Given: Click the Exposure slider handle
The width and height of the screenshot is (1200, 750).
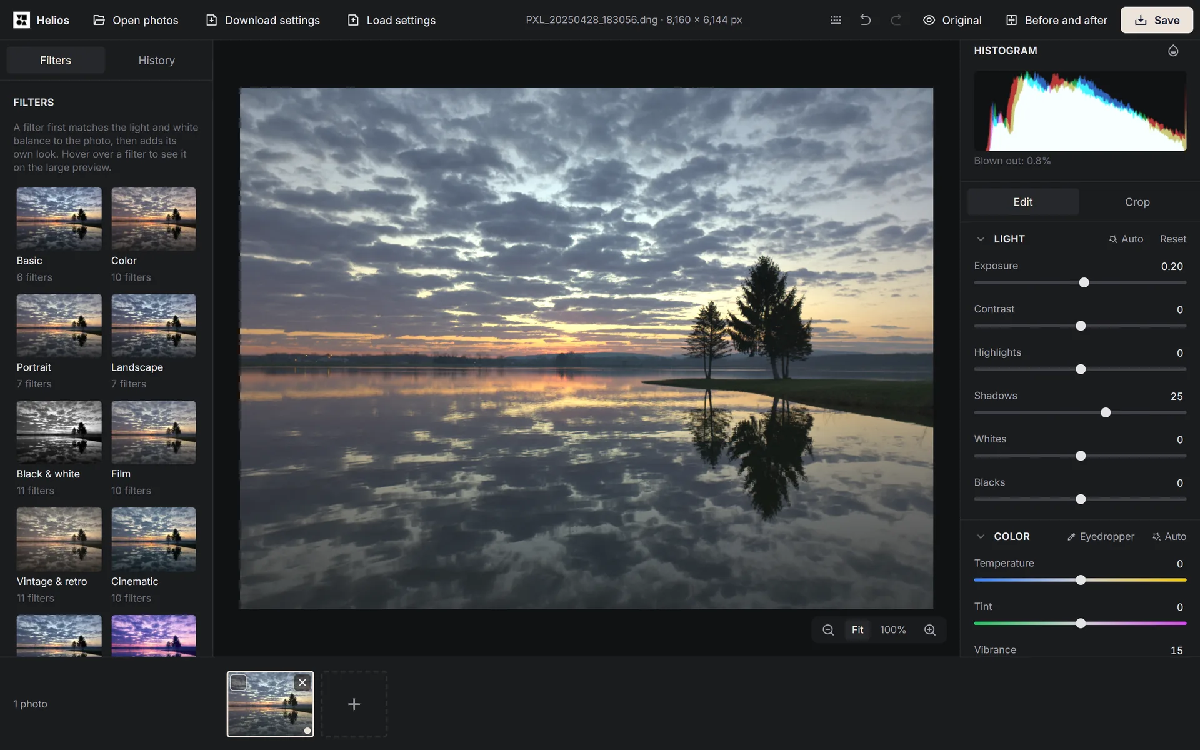Looking at the screenshot, I should pos(1084,282).
